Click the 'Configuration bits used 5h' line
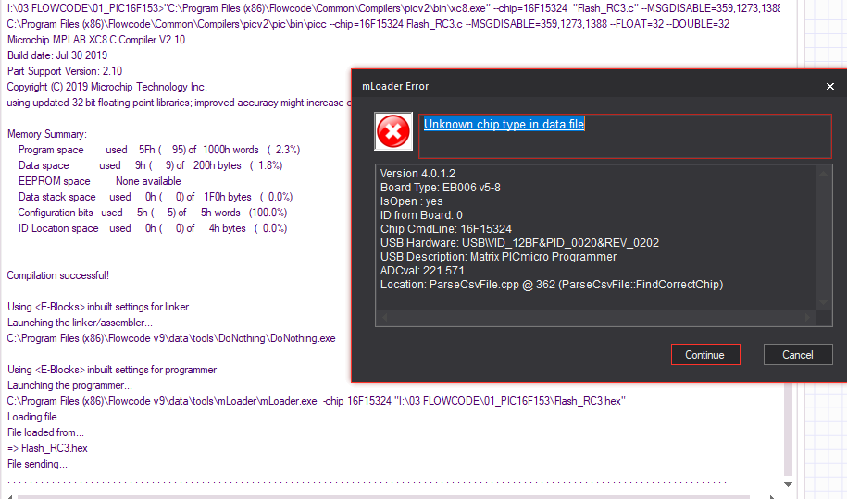The image size is (847, 499). tap(153, 213)
